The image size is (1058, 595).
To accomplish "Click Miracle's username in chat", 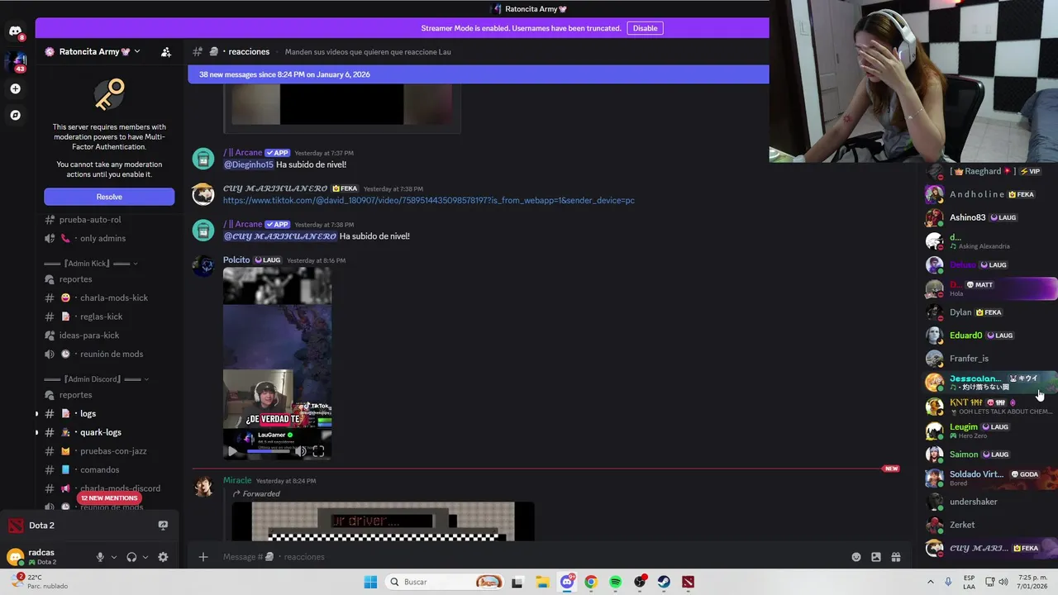I will pos(237,480).
